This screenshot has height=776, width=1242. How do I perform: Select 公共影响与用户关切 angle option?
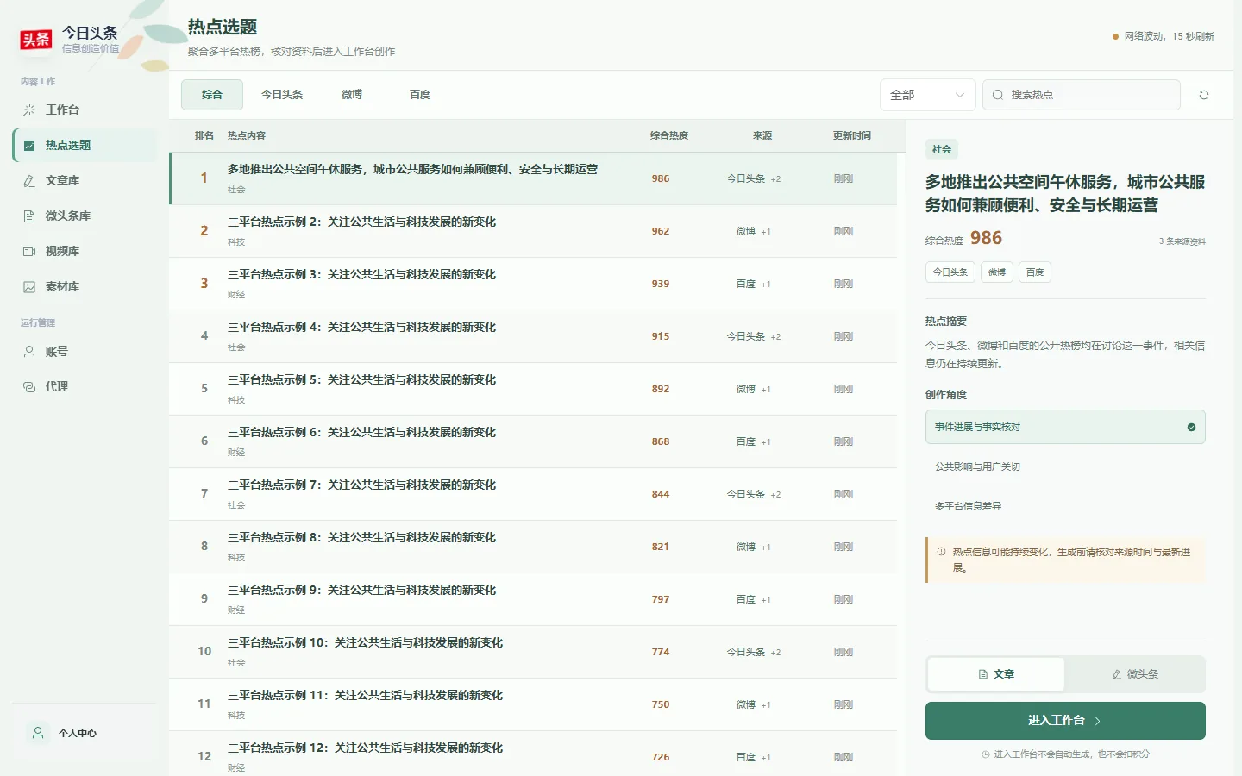click(1065, 466)
